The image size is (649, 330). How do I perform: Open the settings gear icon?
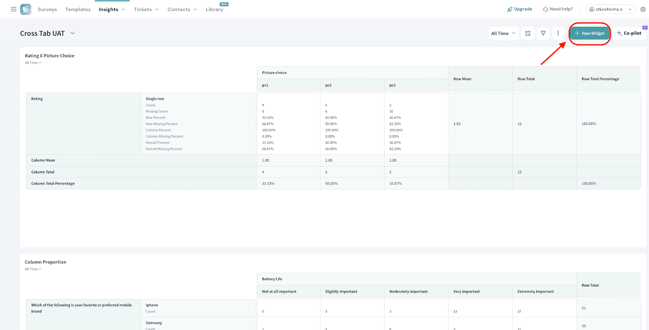tap(643, 9)
